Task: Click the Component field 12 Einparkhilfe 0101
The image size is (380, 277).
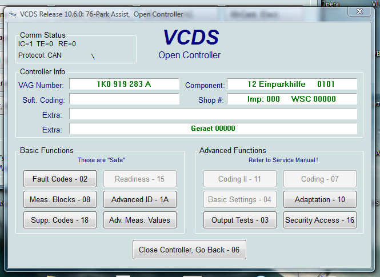Action: pos(292,84)
